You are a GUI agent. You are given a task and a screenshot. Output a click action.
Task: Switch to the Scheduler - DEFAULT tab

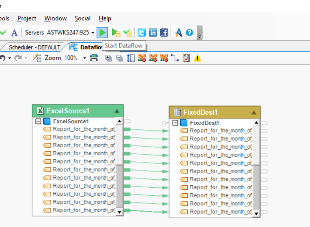point(34,47)
